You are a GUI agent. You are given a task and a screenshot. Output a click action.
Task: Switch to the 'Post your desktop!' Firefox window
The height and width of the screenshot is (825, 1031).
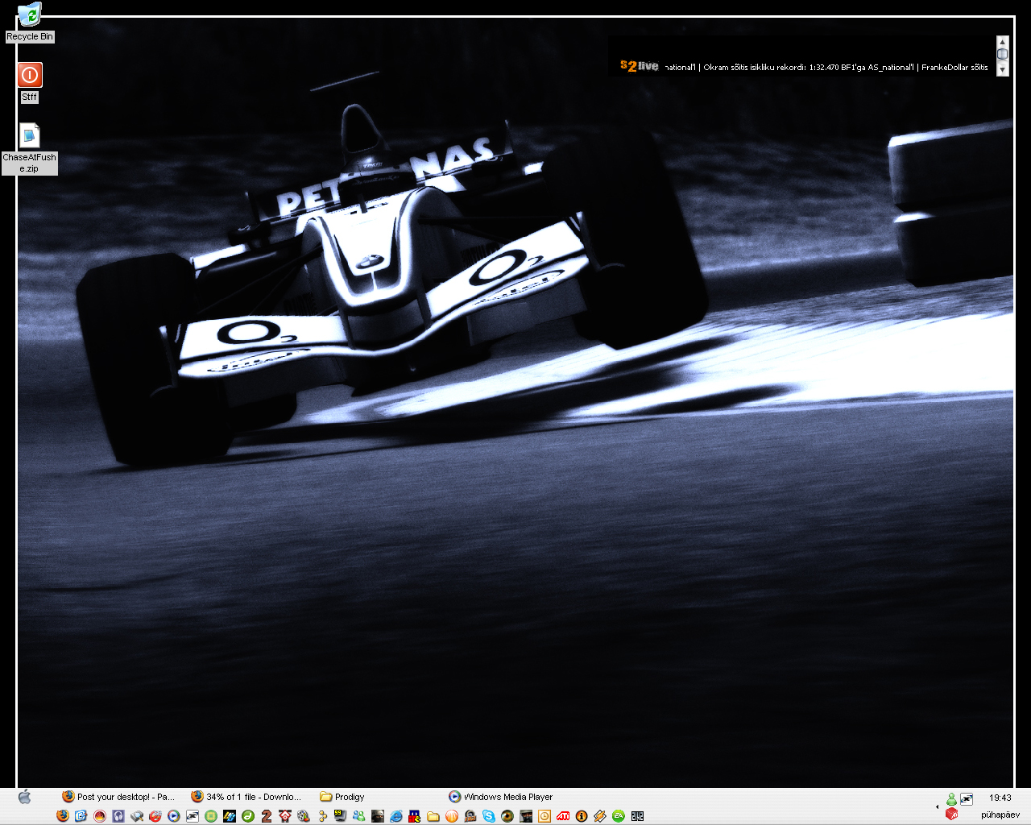coord(118,797)
